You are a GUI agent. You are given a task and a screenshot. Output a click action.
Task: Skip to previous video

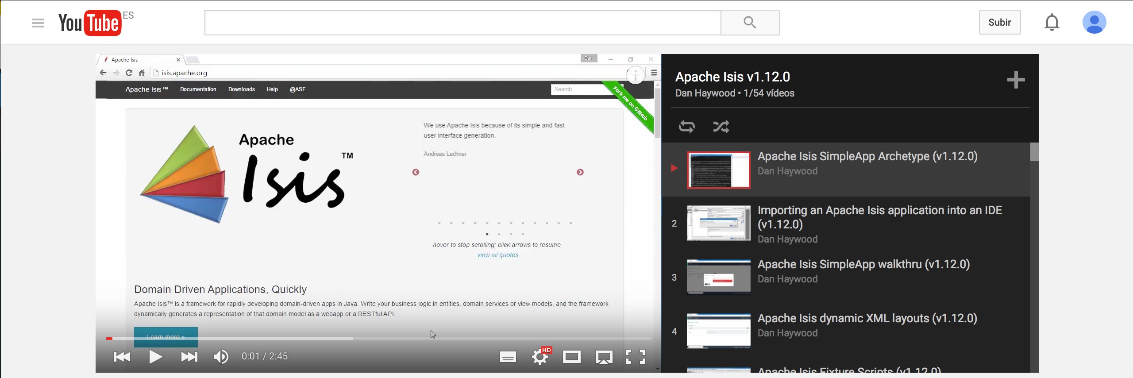(x=122, y=357)
